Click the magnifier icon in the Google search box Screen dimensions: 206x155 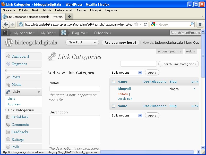[192, 24]
